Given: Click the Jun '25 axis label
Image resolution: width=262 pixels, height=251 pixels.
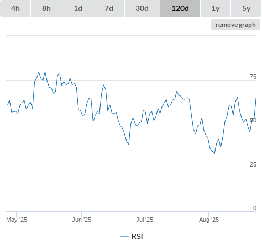Looking at the screenshot, I should click(81, 220).
